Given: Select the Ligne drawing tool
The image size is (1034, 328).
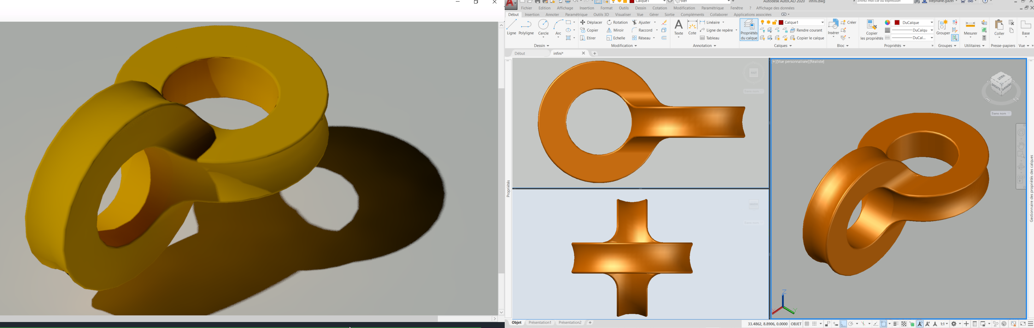Looking at the screenshot, I should click(511, 27).
